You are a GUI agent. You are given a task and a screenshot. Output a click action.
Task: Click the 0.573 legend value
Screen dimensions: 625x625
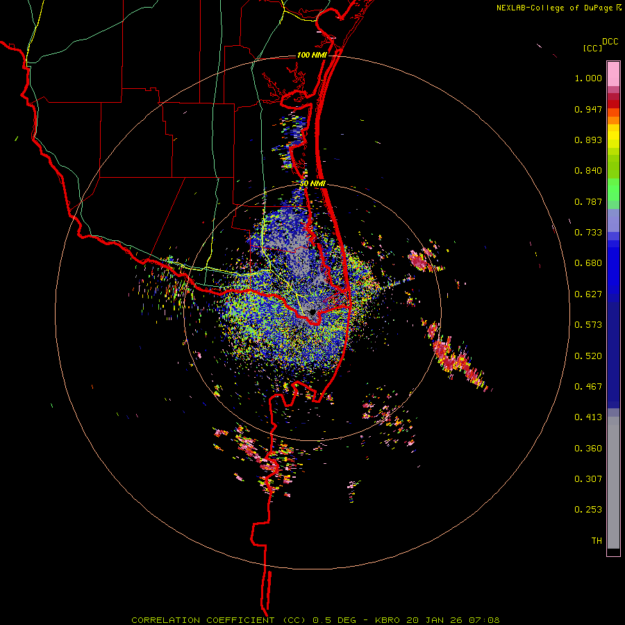(x=588, y=325)
